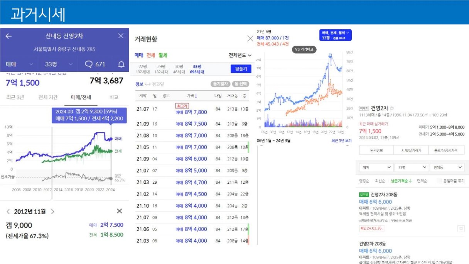Sort listings by 면적순

[x=422, y=181]
